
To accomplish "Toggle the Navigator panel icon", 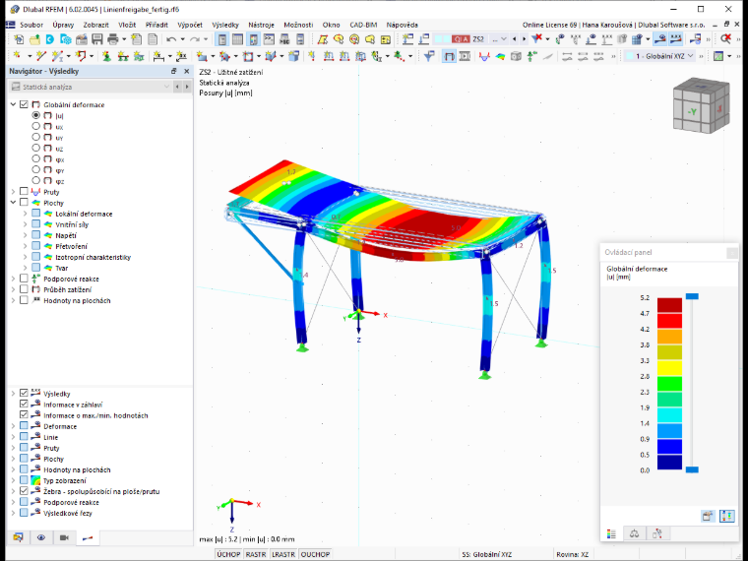I will (x=221, y=39).
